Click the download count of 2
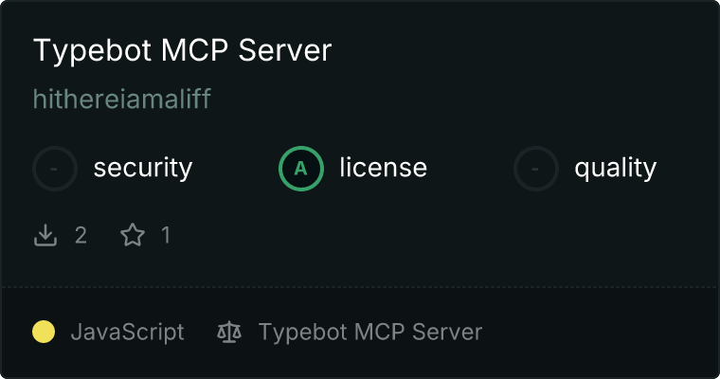The width and height of the screenshot is (720, 379). tap(81, 236)
